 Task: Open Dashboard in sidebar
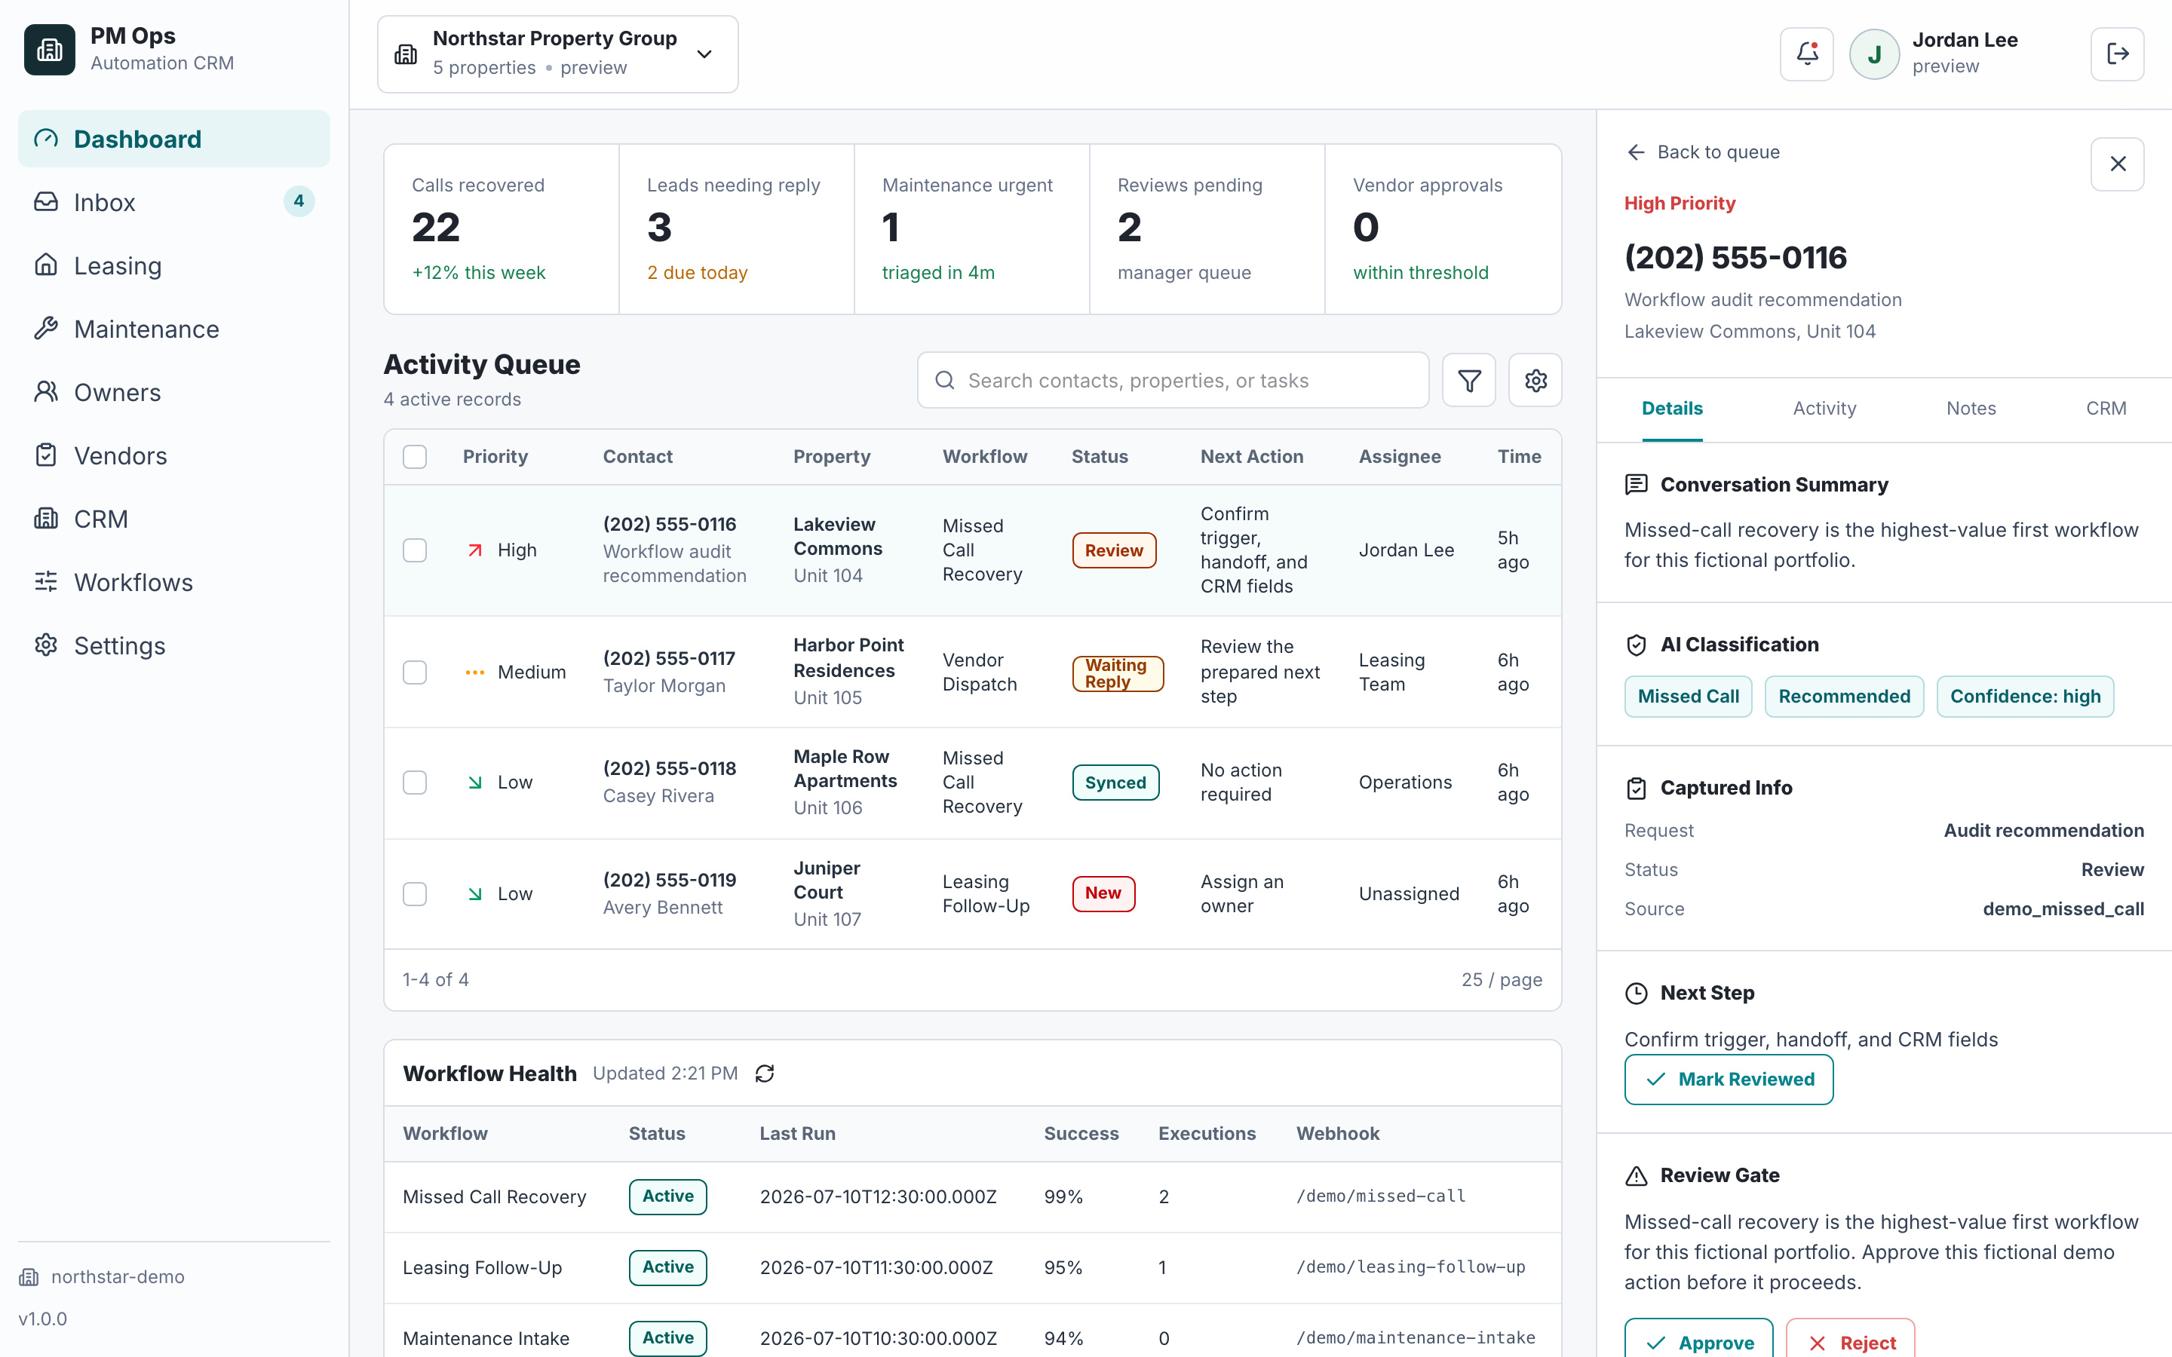(174, 139)
